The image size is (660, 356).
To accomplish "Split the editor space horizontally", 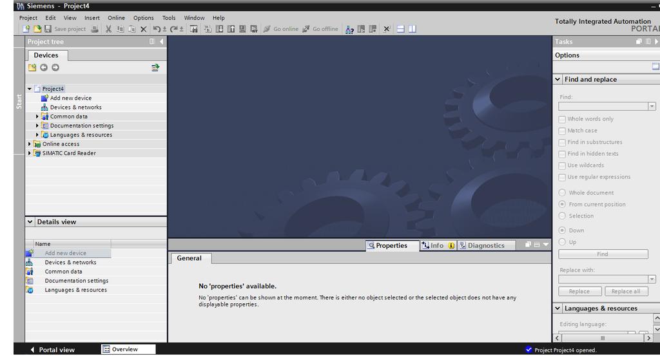I will [401, 29].
